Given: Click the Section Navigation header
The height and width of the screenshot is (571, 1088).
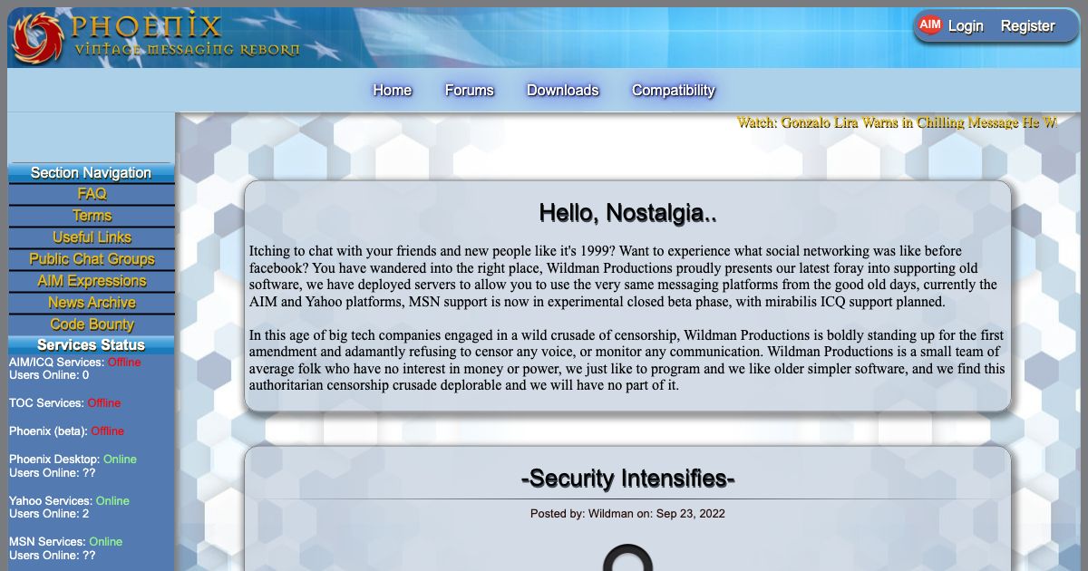Looking at the screenshot, I should click(91, 172).
